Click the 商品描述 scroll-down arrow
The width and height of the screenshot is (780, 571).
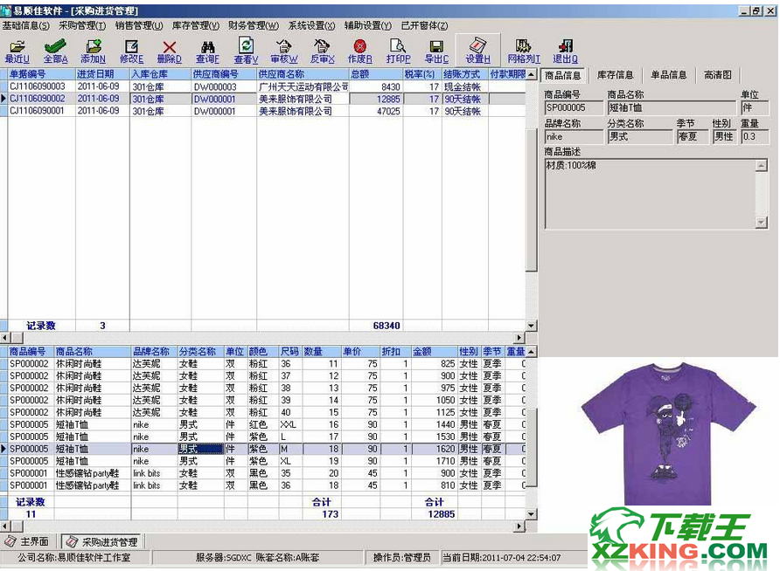[761, 223]
